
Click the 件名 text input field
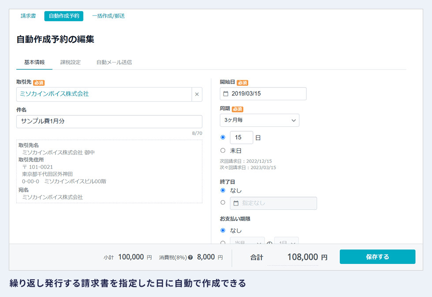[x=109, y=121]
